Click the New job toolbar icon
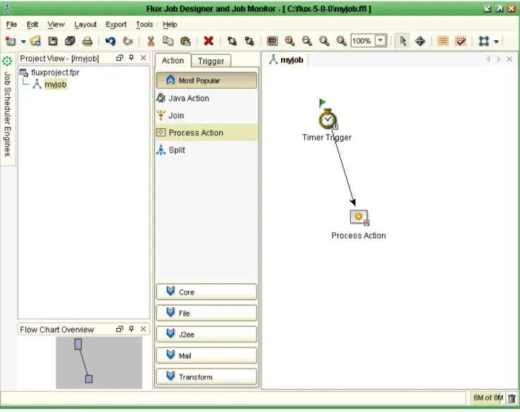This screenshot has width=520, height=412. click(11, 41)
